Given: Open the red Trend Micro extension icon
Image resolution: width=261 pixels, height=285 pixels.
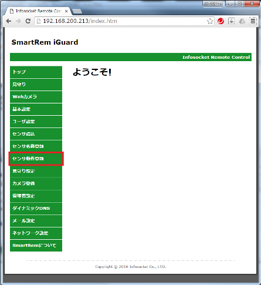Looking at the screenshot, I should coord(221,21).
